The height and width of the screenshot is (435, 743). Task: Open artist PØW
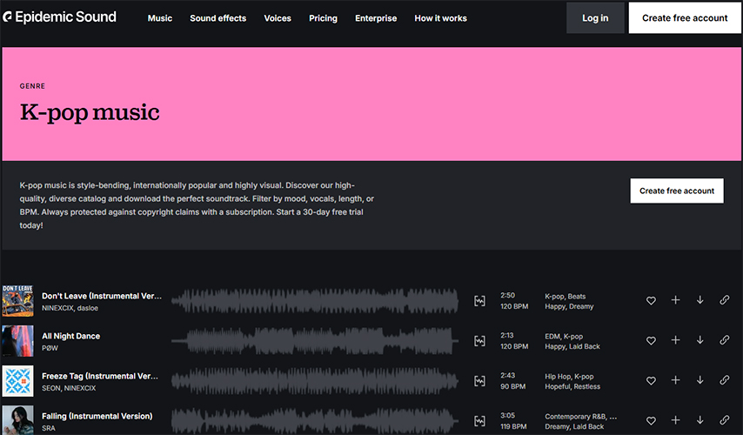[50, 348]
